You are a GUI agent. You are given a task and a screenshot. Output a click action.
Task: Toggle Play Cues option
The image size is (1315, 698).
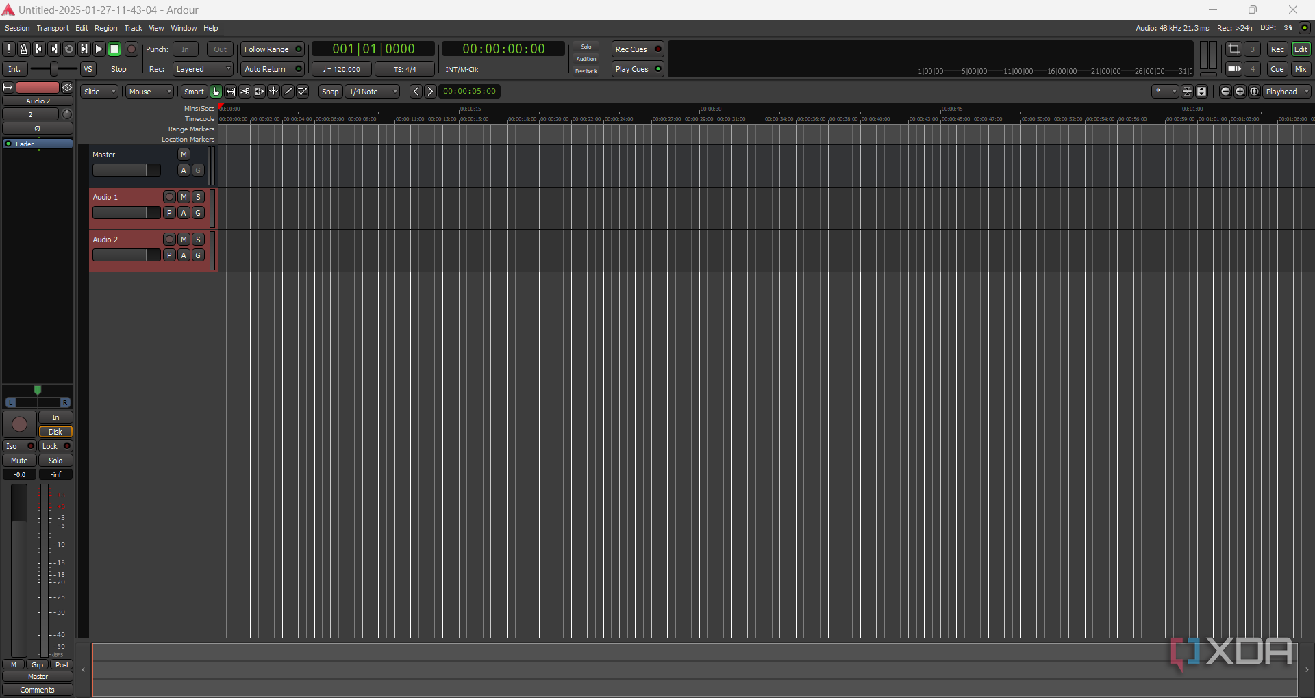[638, 69]
